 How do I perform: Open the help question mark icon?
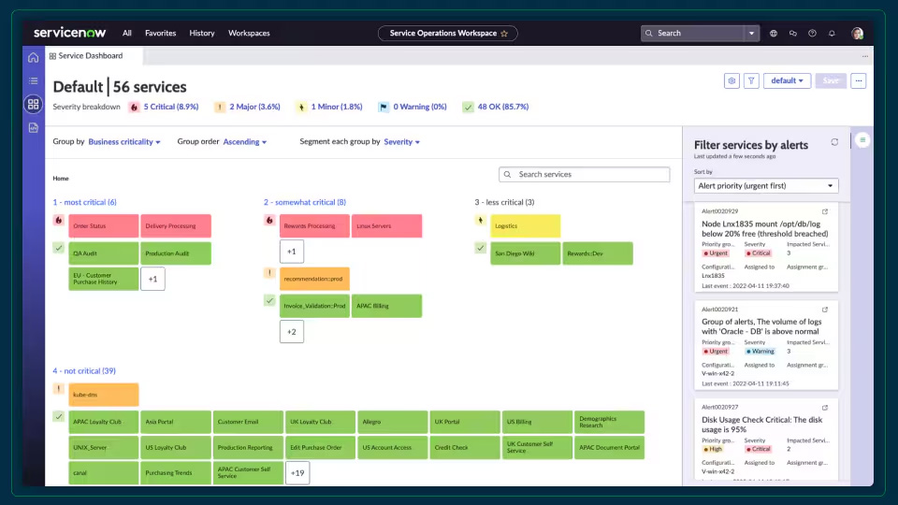click(812, 34)
